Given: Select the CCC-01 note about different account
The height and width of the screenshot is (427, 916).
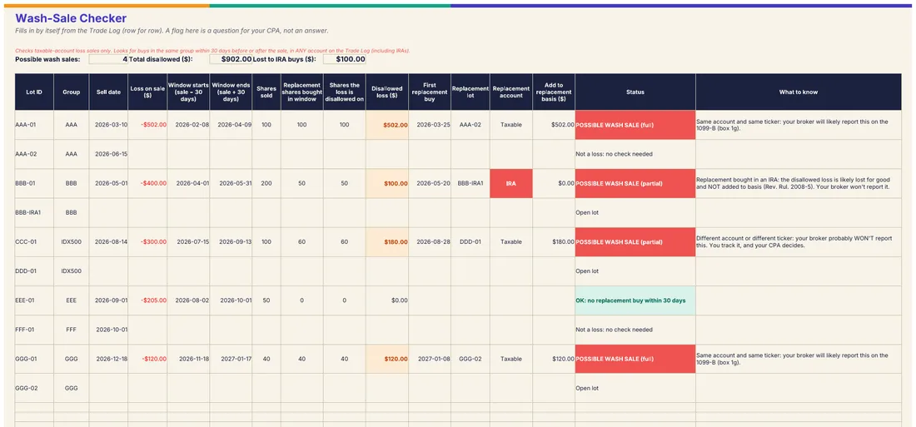Looking at the screenshot, I should coord(799,242).
